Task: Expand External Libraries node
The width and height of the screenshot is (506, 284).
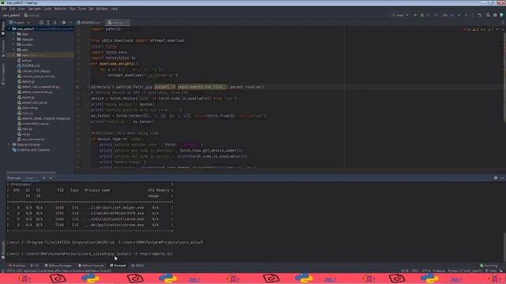Action: tap(9, 144)
